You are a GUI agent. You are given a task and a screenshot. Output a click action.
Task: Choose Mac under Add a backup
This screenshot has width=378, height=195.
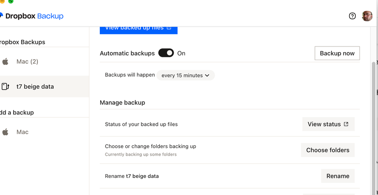click(22, 132)
